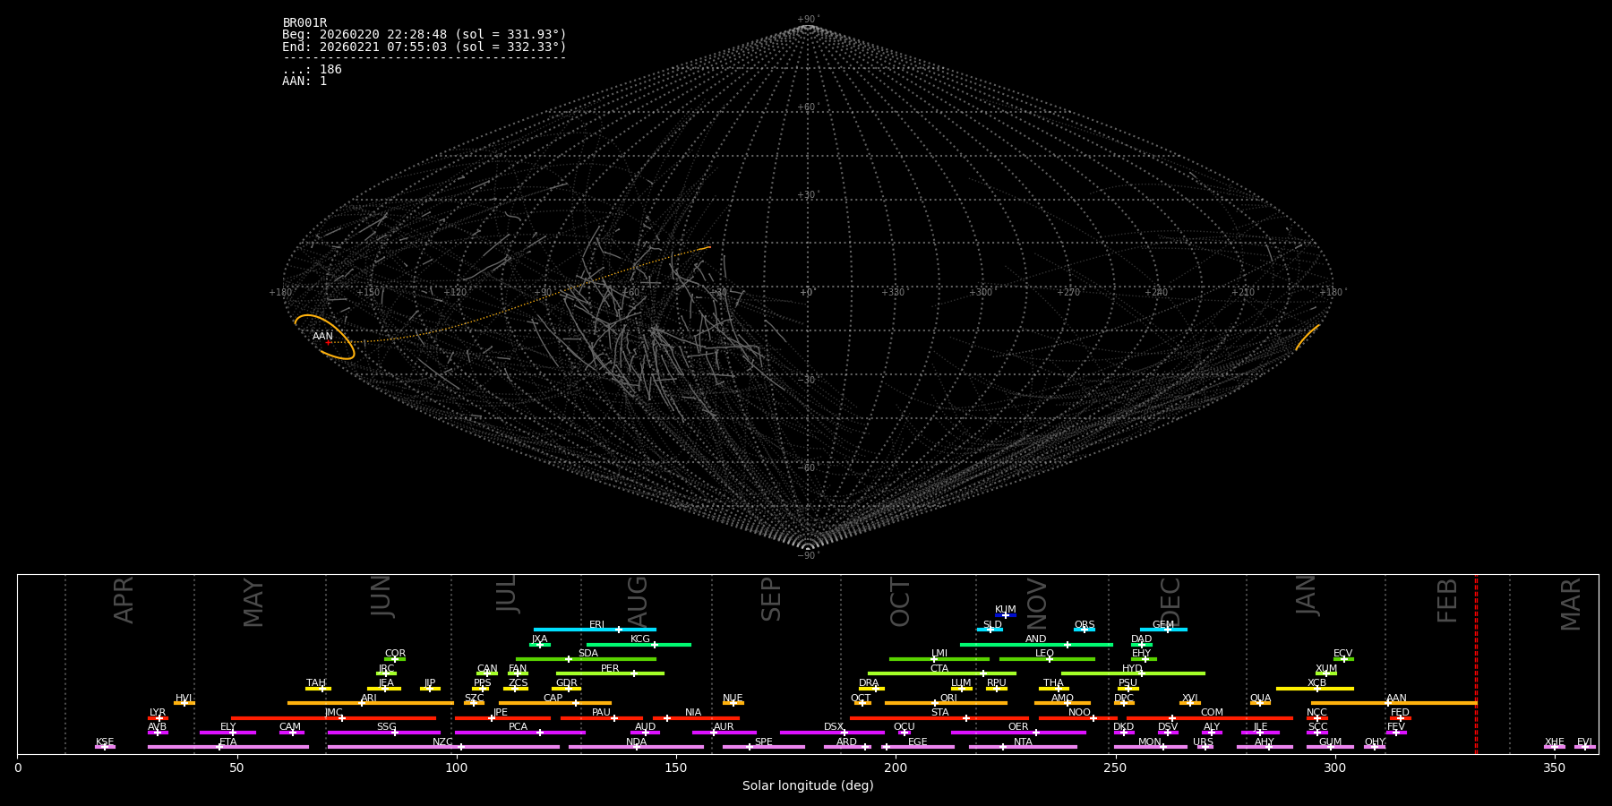The height and width of the screenshot is (806, 1612).
Task: Click the 'End: 20260221 07:55:03' line
Action: tap(424, 47)
